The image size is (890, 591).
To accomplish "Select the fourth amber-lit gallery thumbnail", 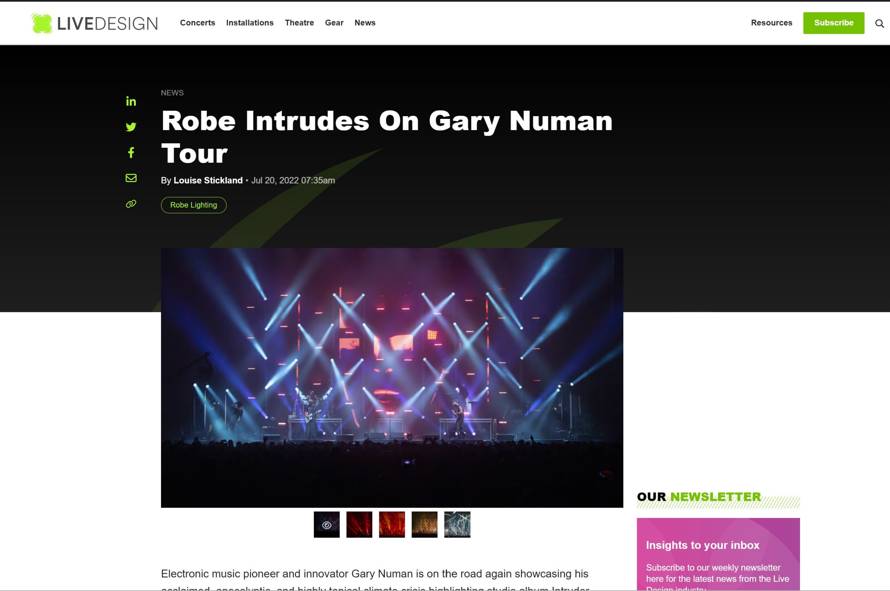I will (x=424, y=524).
